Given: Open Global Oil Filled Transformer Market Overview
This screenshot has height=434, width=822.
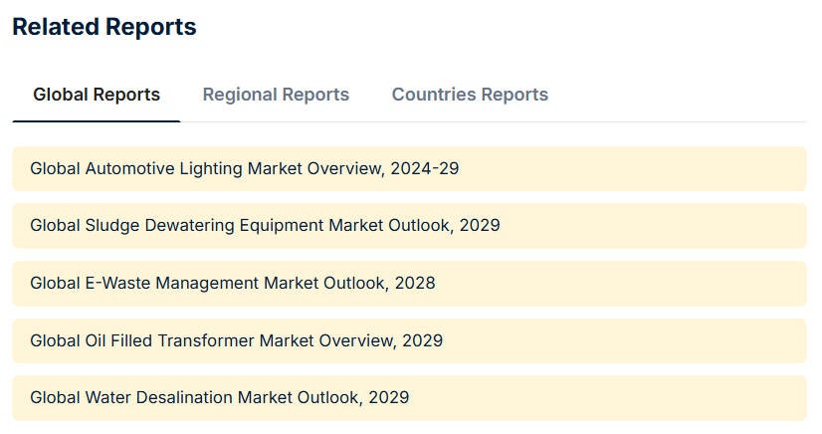Looking at the screenshot, I should click(236, 340).
